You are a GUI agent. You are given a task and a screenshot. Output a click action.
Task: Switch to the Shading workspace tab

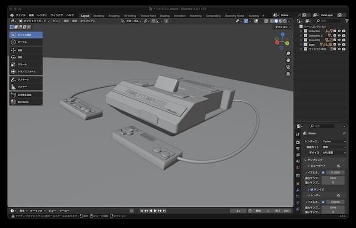[x=165, y=16]
